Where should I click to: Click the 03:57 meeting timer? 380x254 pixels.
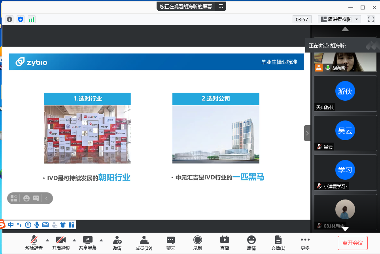point(302,19)
